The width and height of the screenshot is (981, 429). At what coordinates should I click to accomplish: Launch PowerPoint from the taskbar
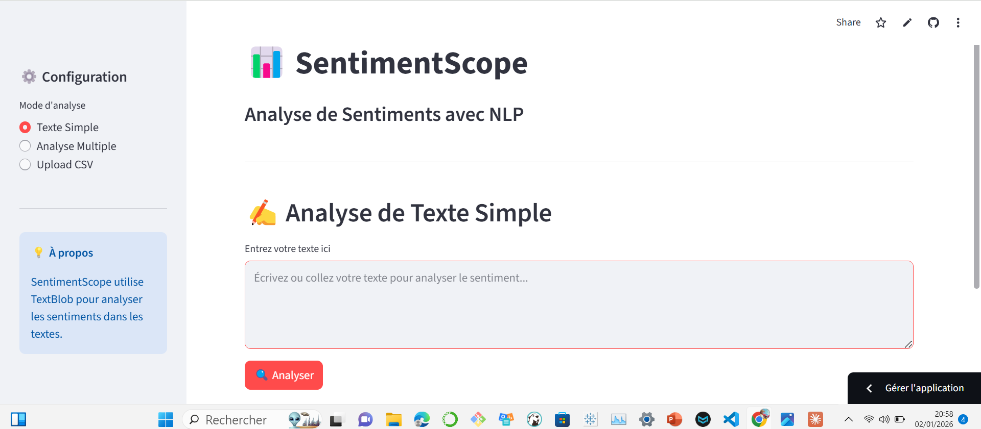pos(674,419)
